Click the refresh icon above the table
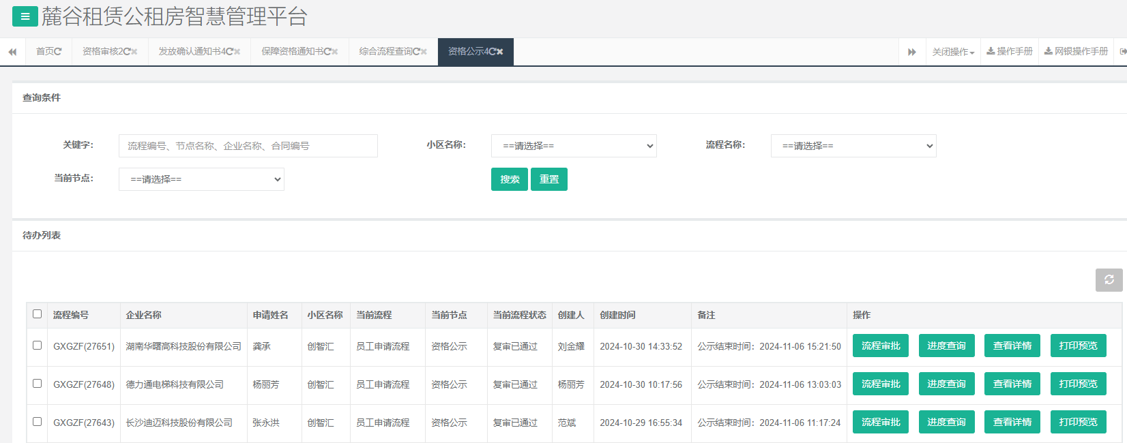The width and height of the screenshot is (1127, 443). click(x=1109, y=280)
